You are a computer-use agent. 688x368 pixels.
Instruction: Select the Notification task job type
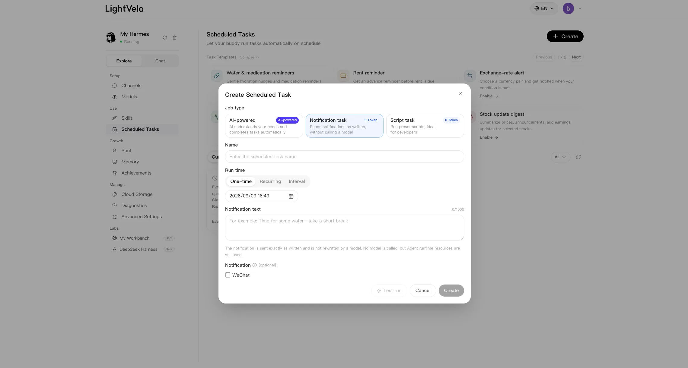[344, 126]
